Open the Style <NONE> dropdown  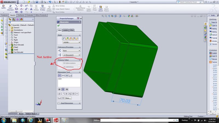(x=71, y=42)
